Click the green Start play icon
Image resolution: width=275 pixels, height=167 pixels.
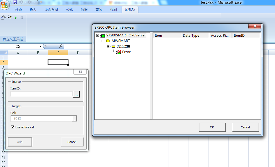(16, 18)
